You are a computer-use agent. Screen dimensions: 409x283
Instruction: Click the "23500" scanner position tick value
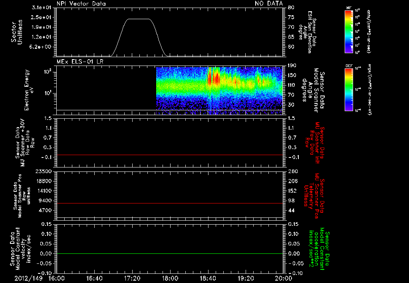click(x=43, y=171)
